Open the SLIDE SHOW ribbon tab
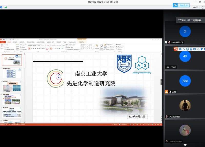 pyautogui.click(x=50, y=42)
